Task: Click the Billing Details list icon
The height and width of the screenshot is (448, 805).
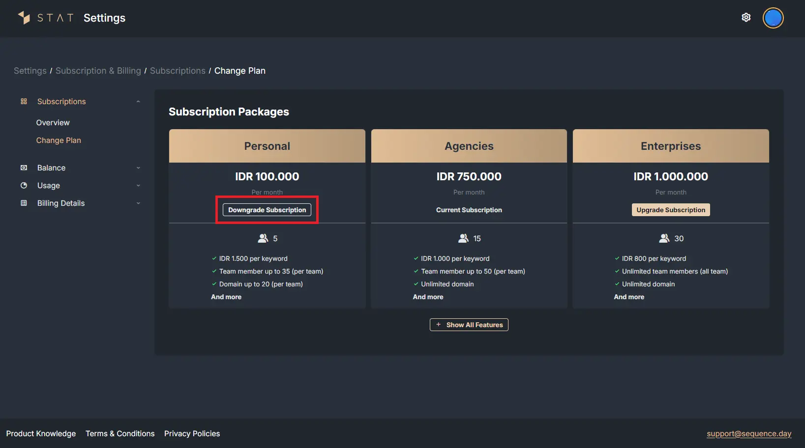Action: click(24, 203)
